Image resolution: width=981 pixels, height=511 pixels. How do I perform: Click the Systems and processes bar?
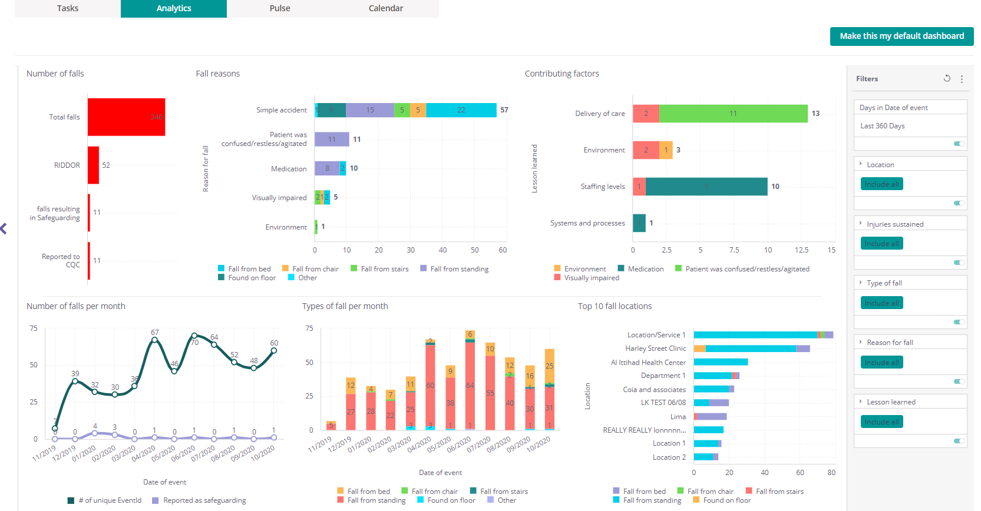click(x=639, y=223)
